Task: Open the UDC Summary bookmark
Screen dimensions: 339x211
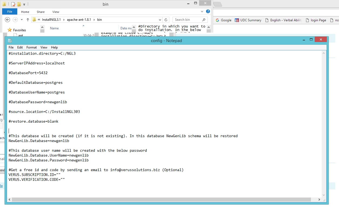Action: click(x=248, y=20)
